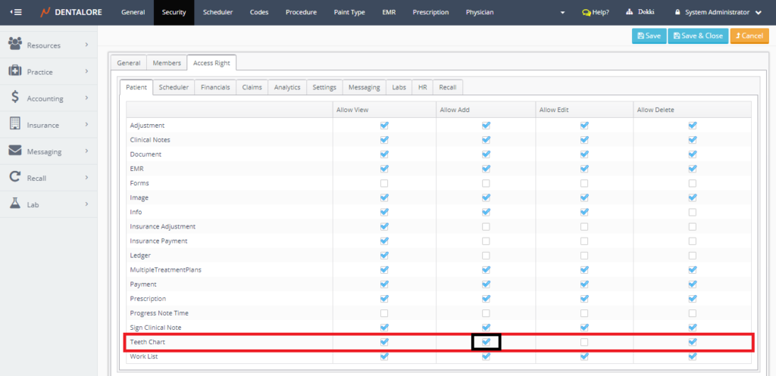The image size is (776, 376).
Task: Click the Practice medical kit icon
Action: click(14, 71)
